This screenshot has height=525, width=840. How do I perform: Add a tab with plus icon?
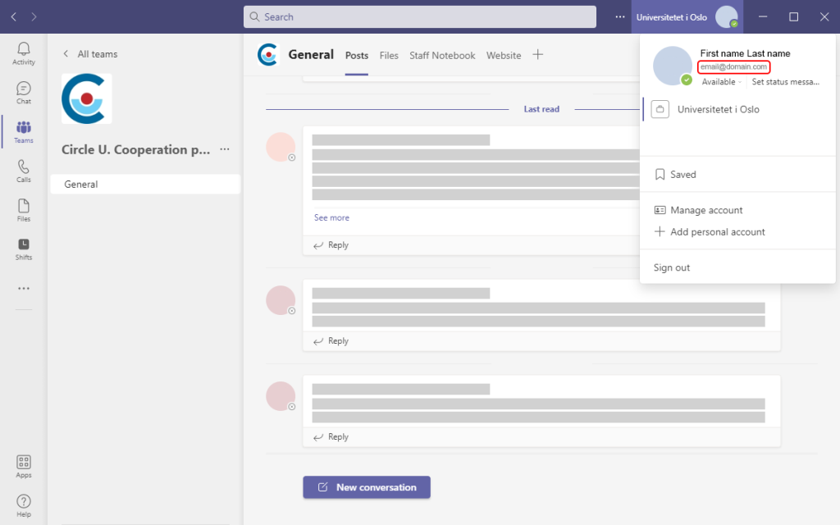click(x=538, y=55)
